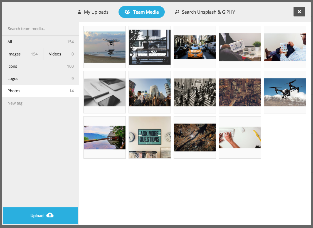
Task: Select the drone over beach photo
Action: (x=105, y=47)
